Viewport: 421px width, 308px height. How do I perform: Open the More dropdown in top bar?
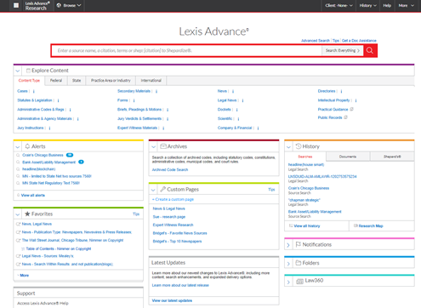click(406, 5)
